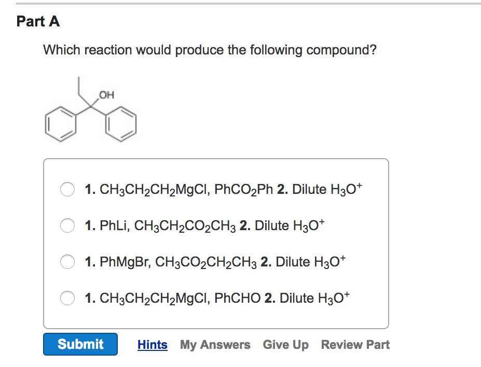
Task: Click Give Up for Part A
Action: [285, 344]
